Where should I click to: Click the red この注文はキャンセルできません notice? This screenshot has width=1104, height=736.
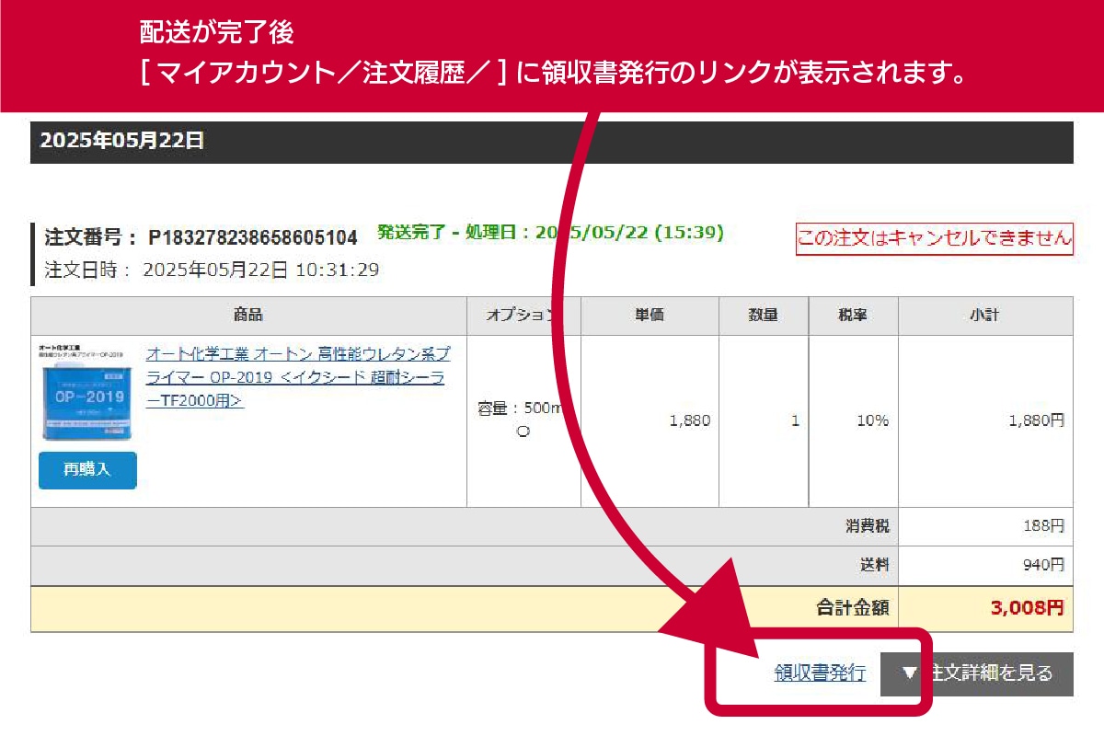tap(934, 238)
